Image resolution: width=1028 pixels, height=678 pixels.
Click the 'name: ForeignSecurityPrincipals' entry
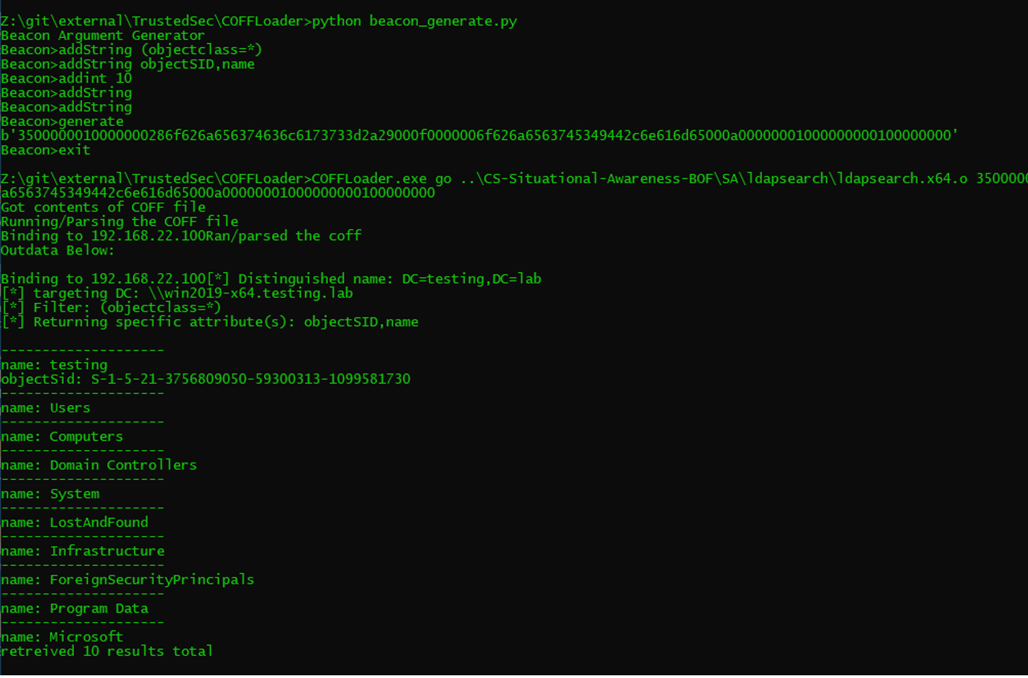coord(128,579)
